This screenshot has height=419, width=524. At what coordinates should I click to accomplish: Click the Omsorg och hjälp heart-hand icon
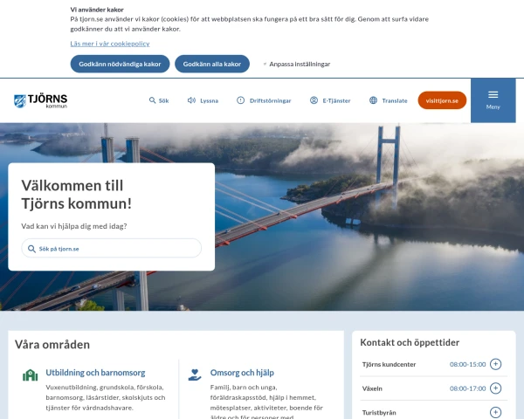click(195, 374)
